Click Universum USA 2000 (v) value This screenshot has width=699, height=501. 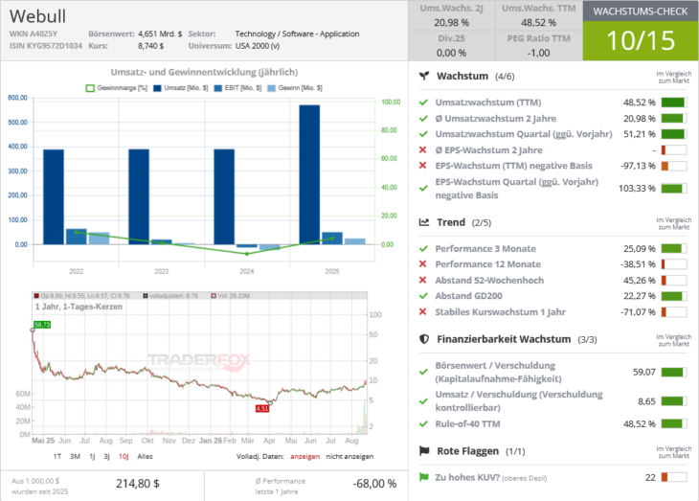click(258, 46)
